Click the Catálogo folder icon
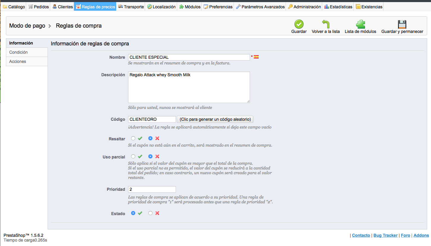The image size is (431, 246). 5,7
